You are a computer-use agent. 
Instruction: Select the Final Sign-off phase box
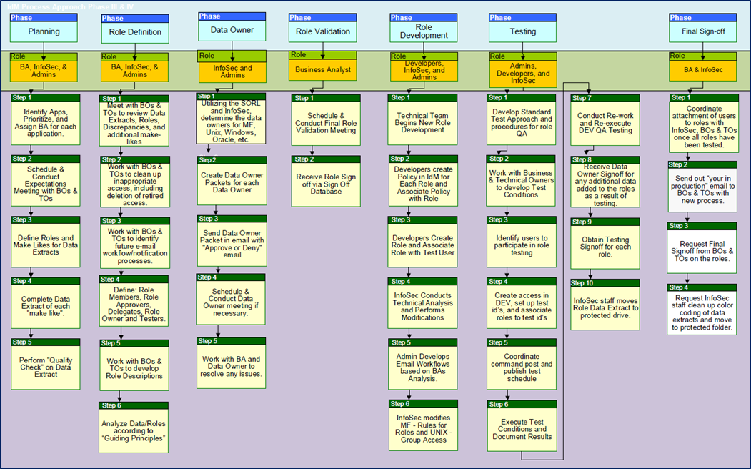(x=702, y=31)
